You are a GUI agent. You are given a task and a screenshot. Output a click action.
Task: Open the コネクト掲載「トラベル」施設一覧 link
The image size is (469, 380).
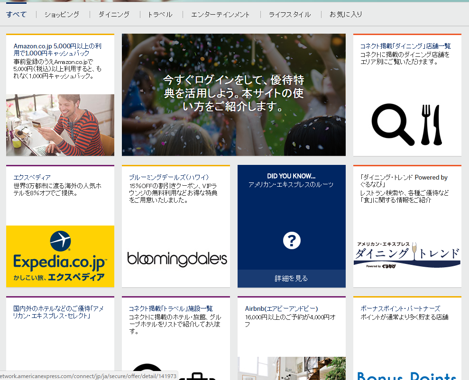171,308
